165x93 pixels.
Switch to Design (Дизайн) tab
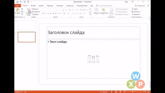point(41,6)
